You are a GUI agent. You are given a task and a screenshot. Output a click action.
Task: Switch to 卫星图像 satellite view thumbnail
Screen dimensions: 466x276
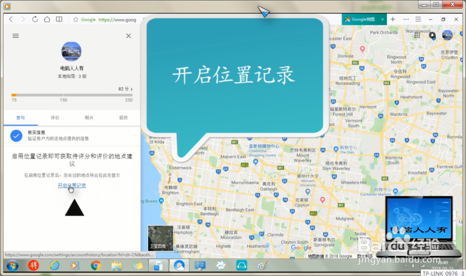160,238
